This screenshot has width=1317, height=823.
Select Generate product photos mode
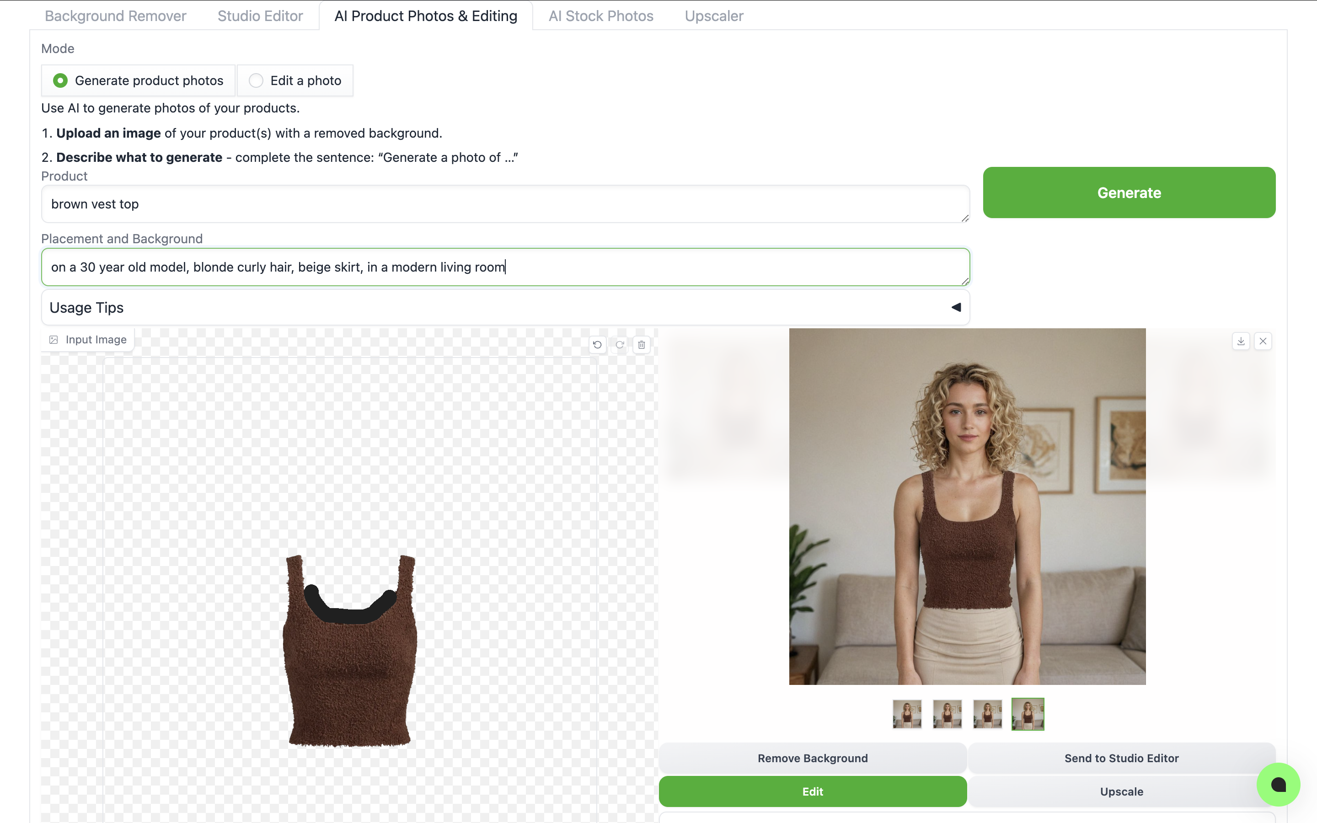pyautogui.click(x=60, y=80)
